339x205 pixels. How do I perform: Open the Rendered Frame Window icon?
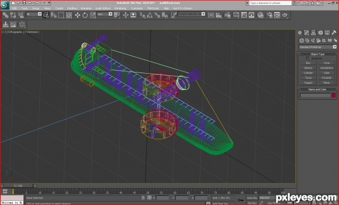point(277,15)
